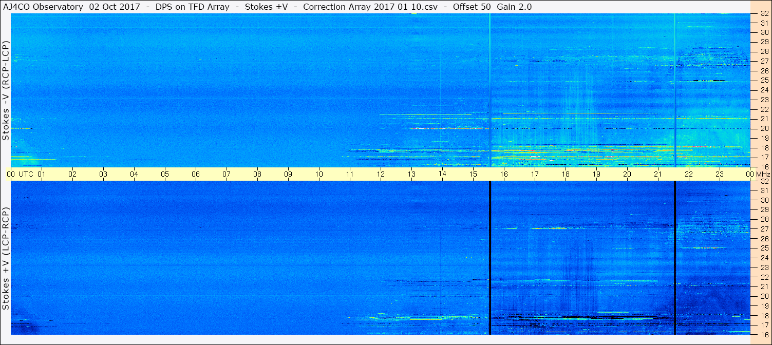Click the AJ4CO Observatory title text
The width and height of the screenshot is (772, 345).
coord(44,7)
